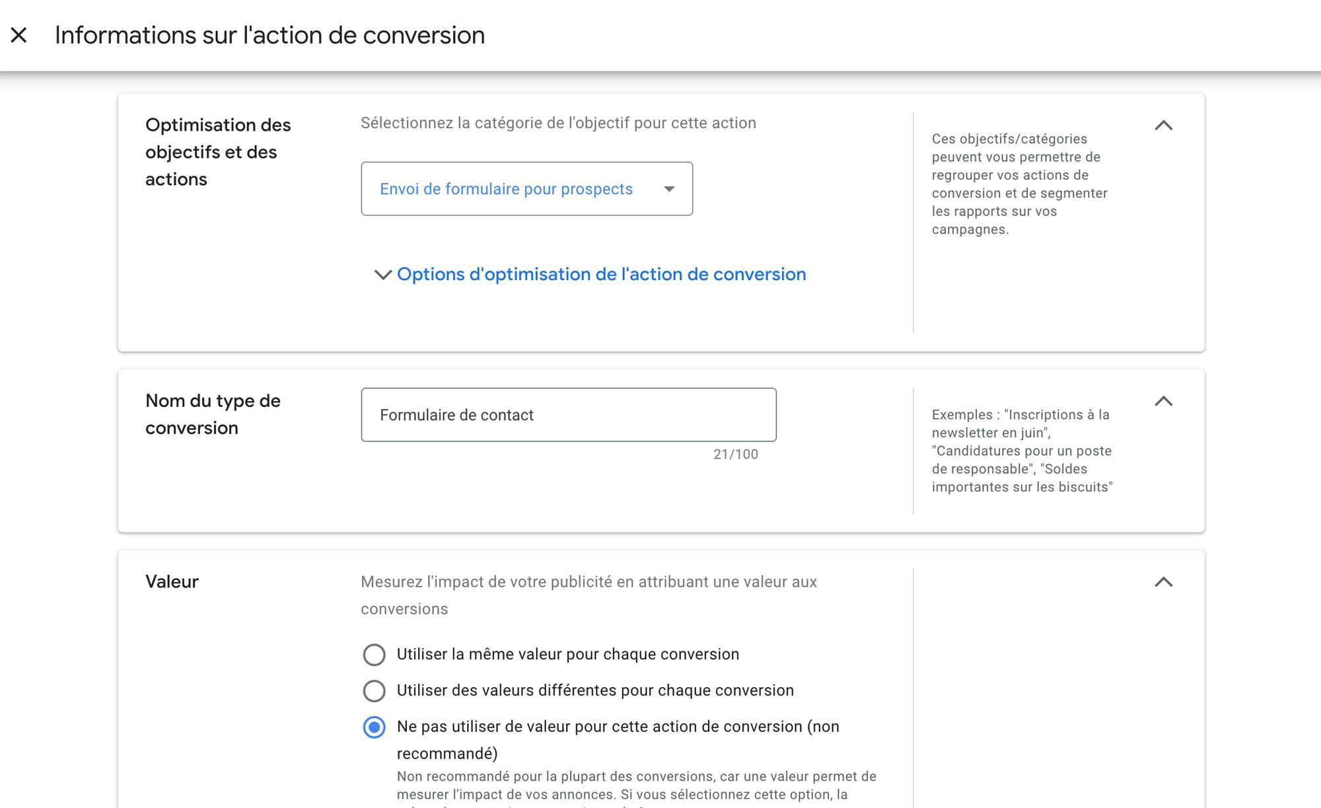Click the dropdown arrow in the category selector
This screenshot has height=808, width=1321.
point(669,189)
